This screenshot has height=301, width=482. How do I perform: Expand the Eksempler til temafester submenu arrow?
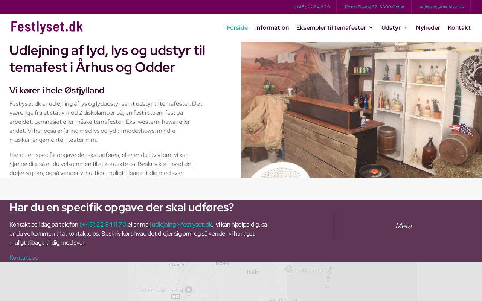(371, 27)
